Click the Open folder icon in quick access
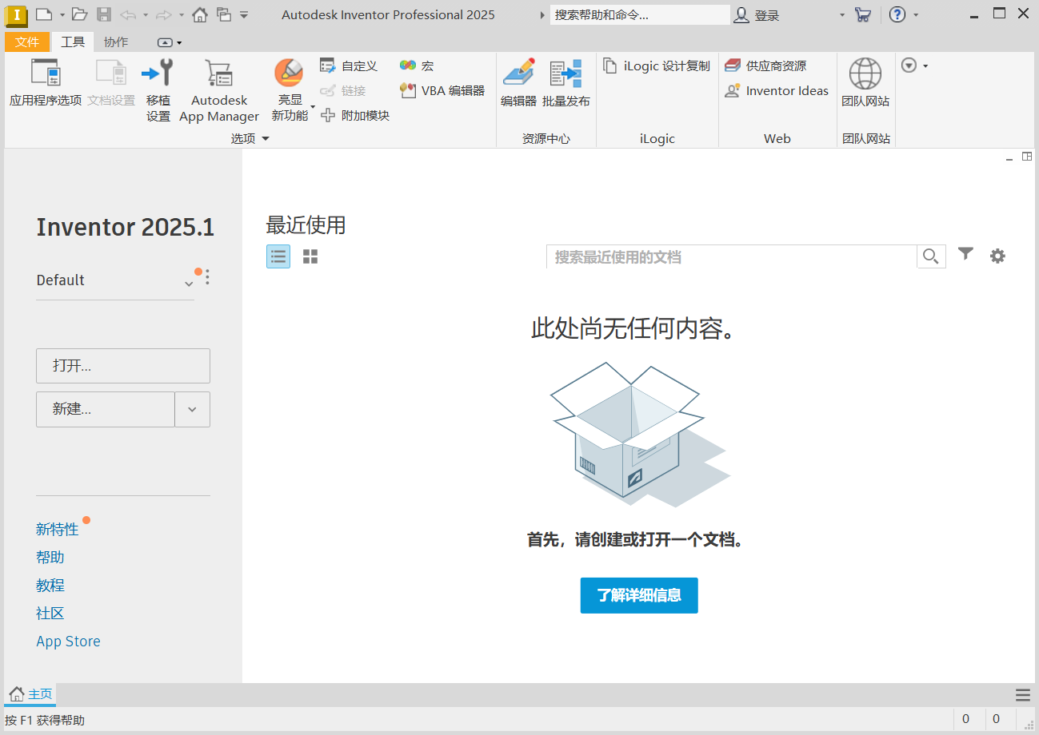 [79, 14]
